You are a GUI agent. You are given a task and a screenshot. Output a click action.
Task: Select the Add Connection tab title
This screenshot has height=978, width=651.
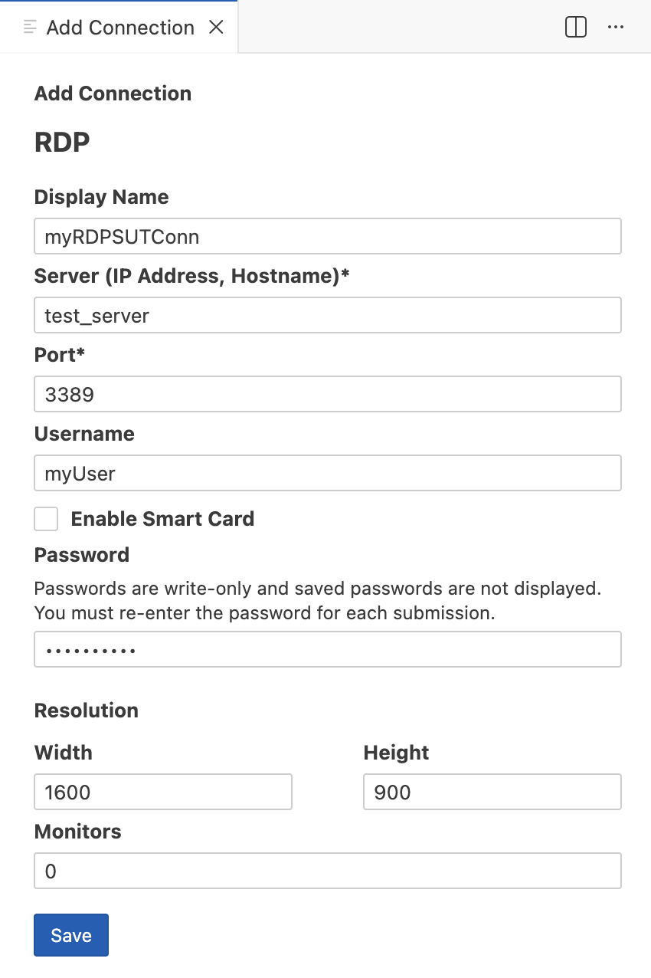(120, 28)
